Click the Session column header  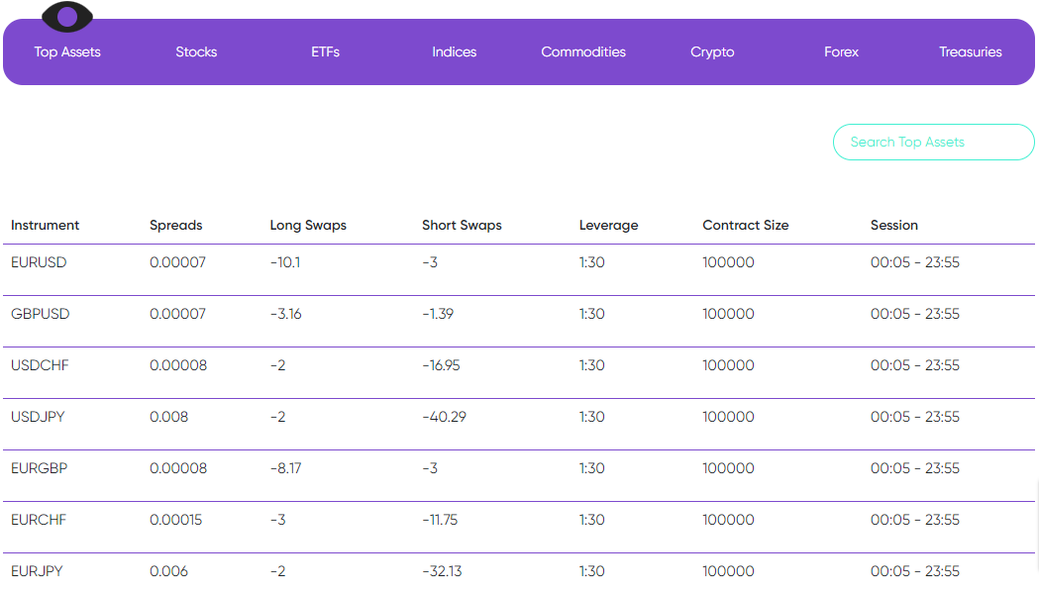click(x=893, y=226)
